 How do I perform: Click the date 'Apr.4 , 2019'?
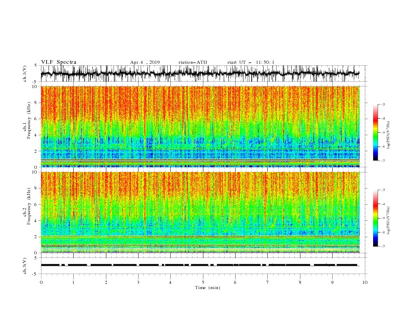tap(145, 62)
